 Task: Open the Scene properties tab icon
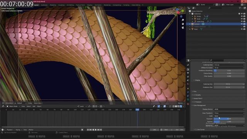click(188, 80)
